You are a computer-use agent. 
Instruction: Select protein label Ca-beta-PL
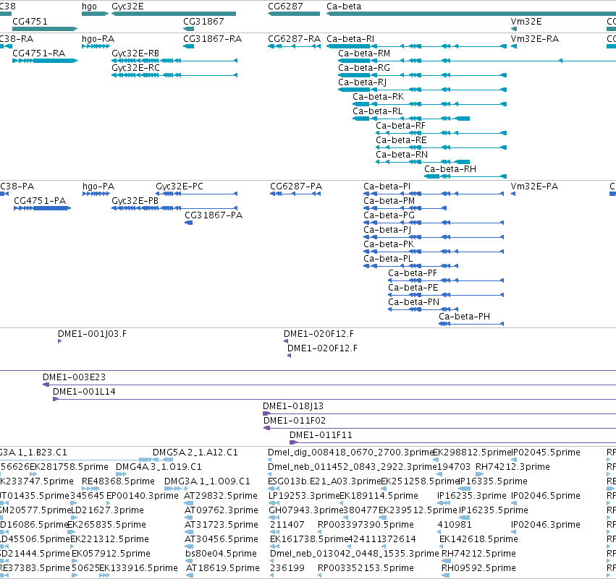tap(388, 259)
